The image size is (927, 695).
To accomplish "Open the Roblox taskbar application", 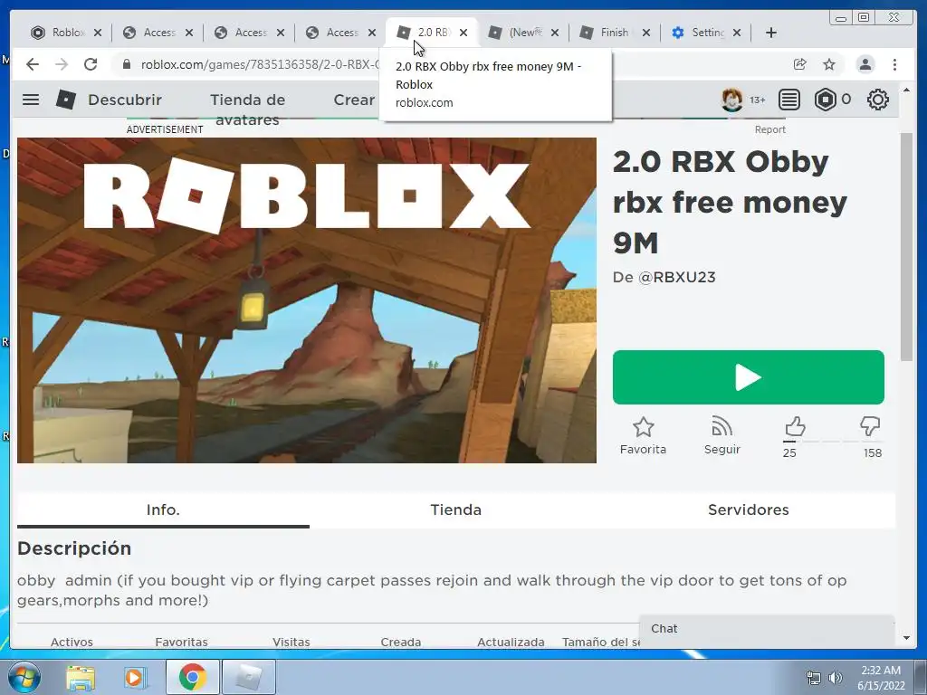I will pos(249,677).
